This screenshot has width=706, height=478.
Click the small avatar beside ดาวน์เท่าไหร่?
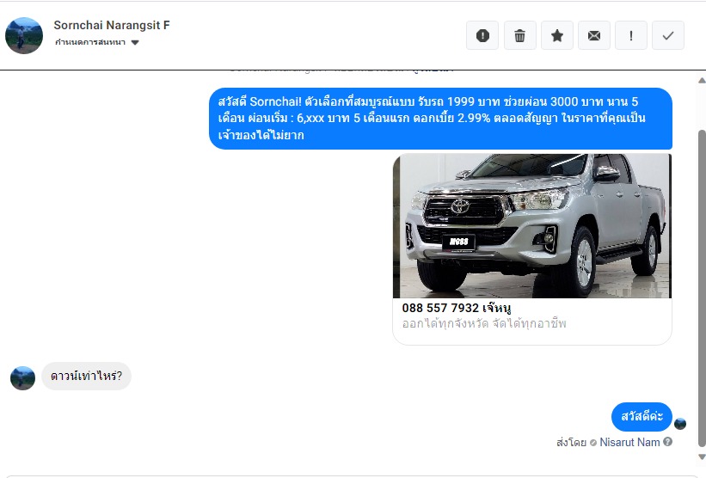coord(22,378)
